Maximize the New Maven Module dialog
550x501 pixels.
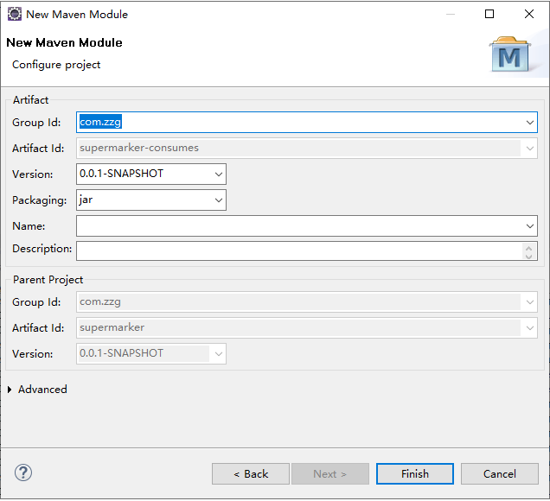point(489,14)
